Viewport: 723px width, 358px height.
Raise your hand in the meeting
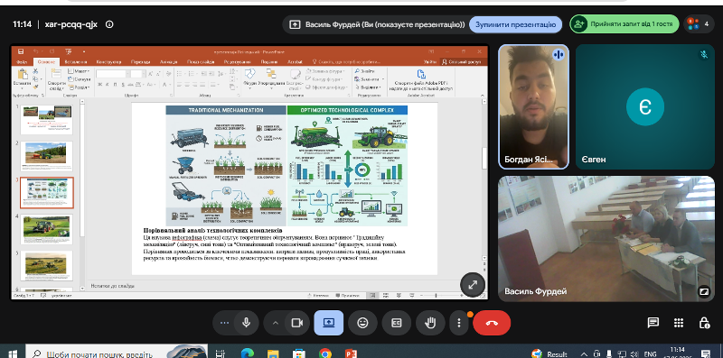pyautogui.click(x=430, y=323)
